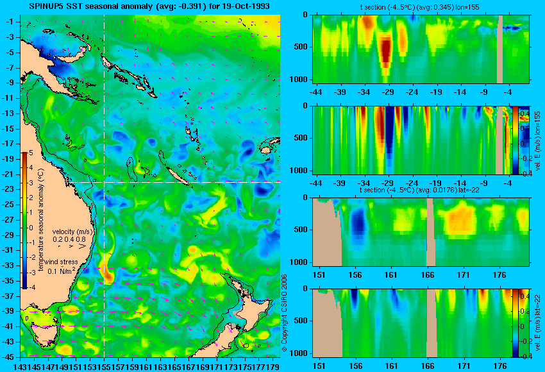Viewport: 545px width, 372px height.
Task: Click the 'vel. E (m/s) lat=-22' axis label
Action: pyautogui.click(x=537, y=324)
